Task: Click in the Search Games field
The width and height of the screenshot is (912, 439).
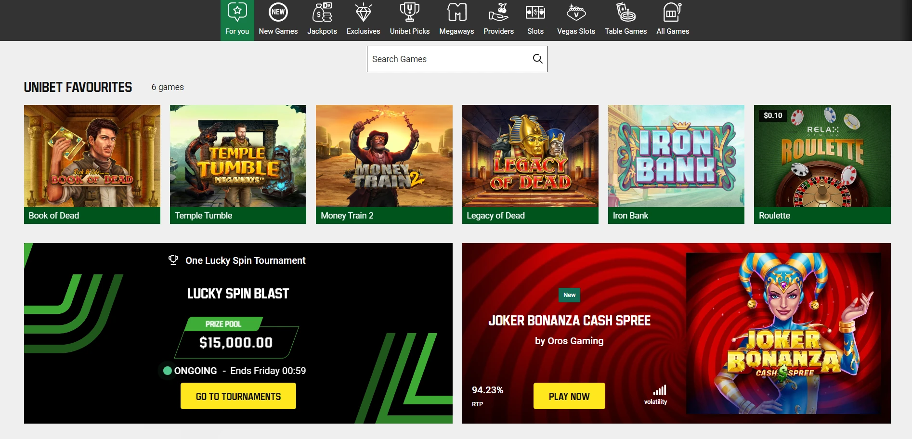Action: coord(457,59)
